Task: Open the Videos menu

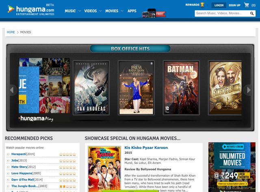Action: [x=90, y=11]
